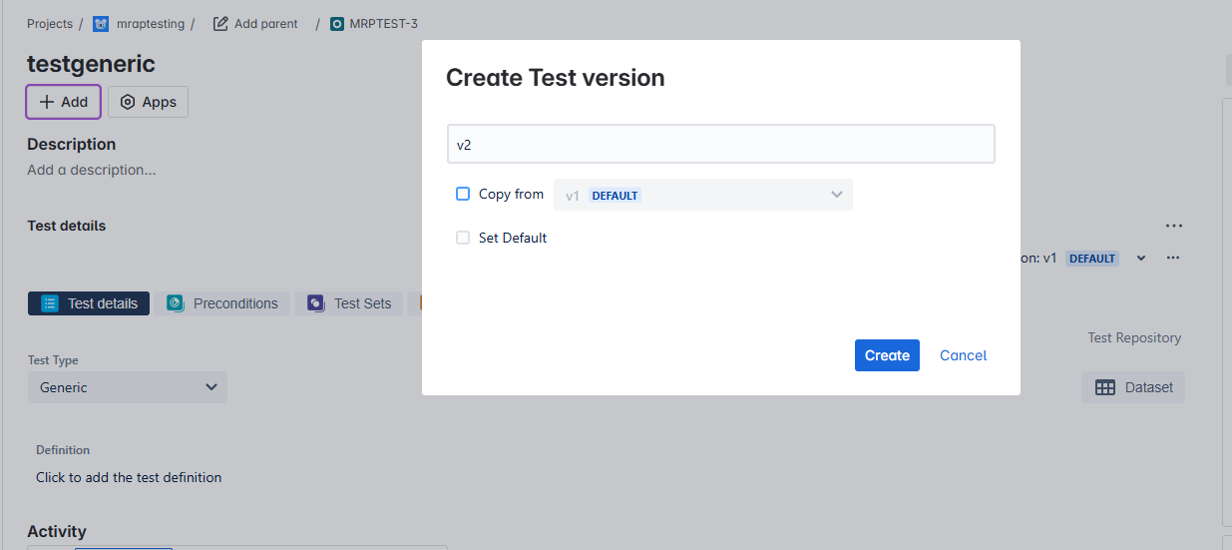This screenshot has height=550, width=1232.
Task: Switch to the Test Sets tab
Action: point(349,303)
